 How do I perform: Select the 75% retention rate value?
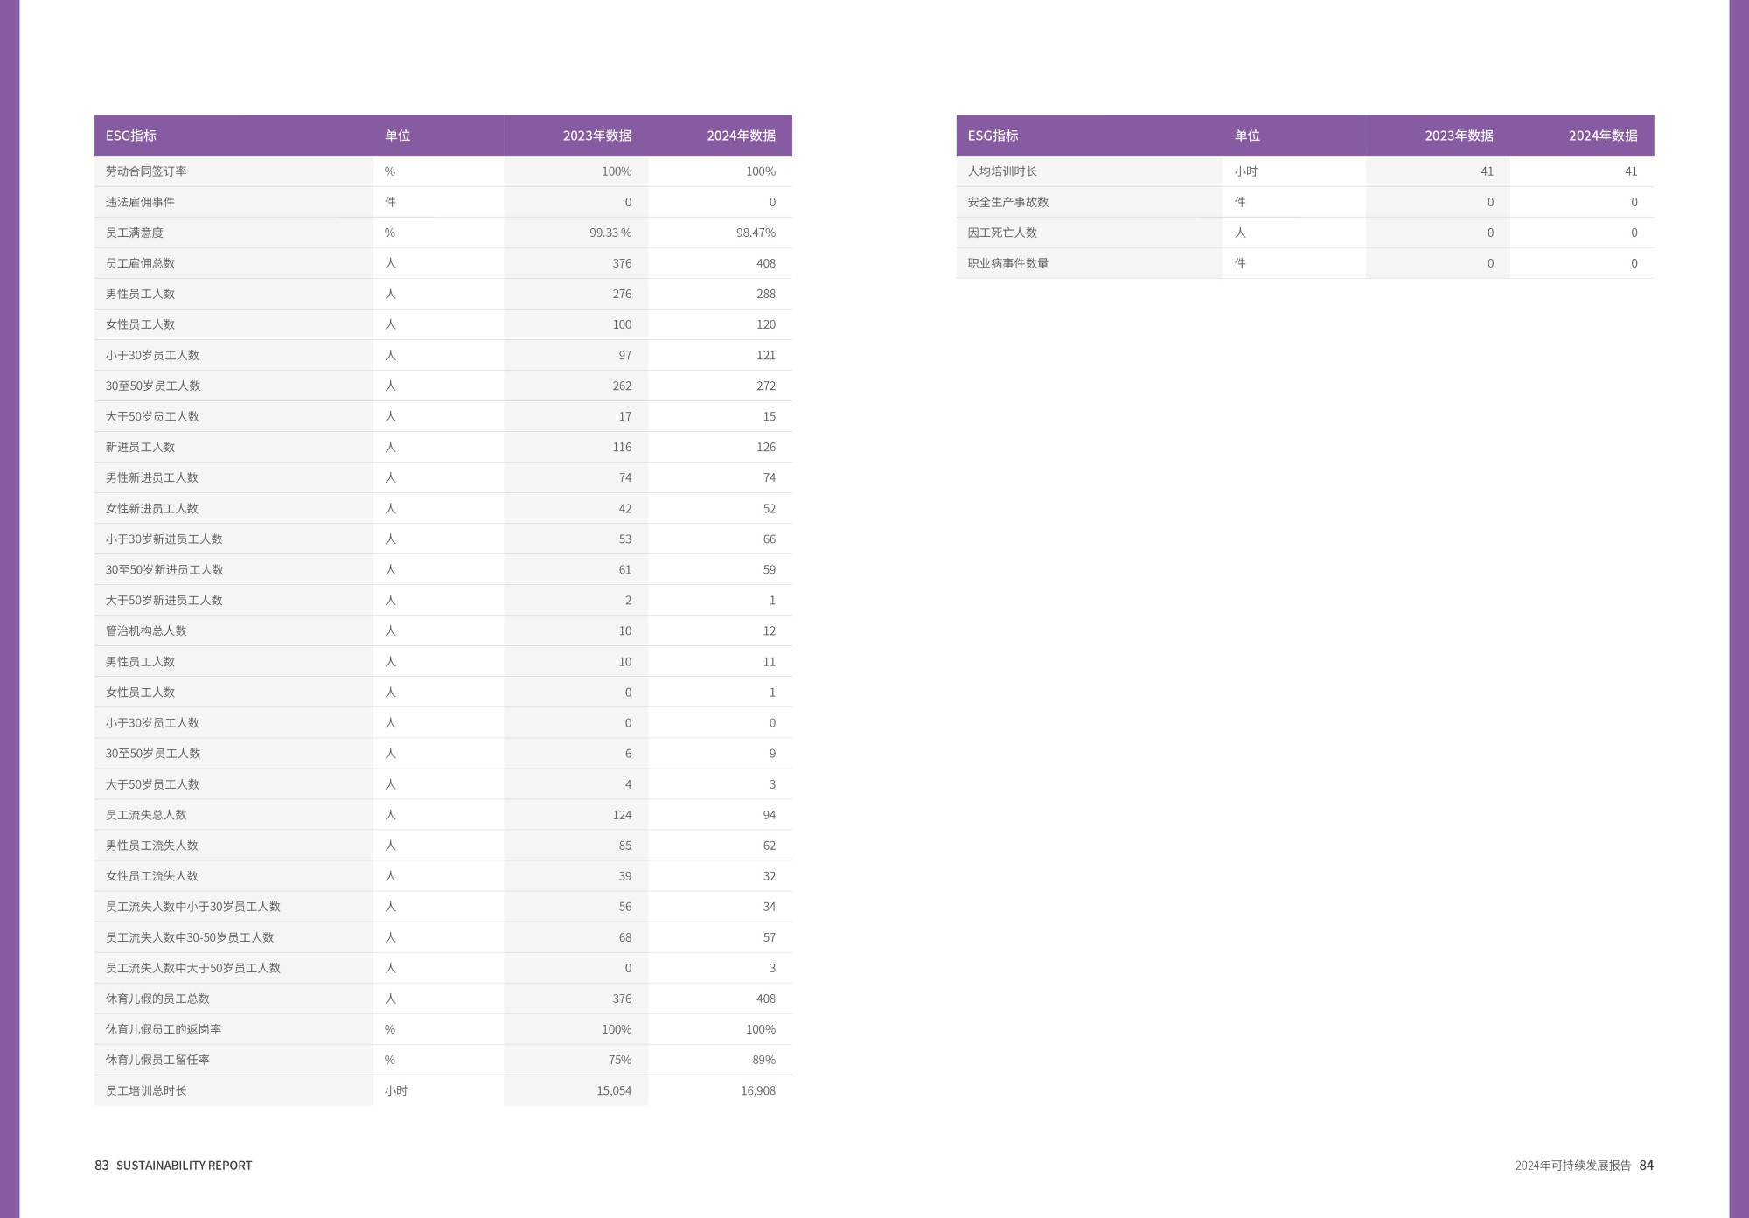click(620, 1060)
